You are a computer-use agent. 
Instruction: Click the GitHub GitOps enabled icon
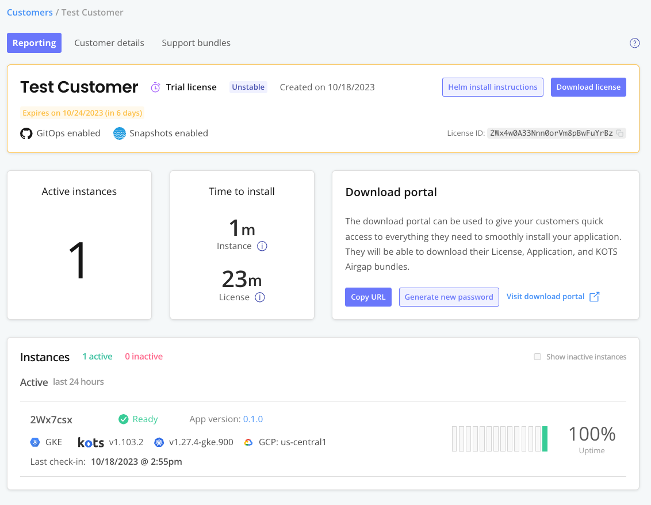pos(26,133)
